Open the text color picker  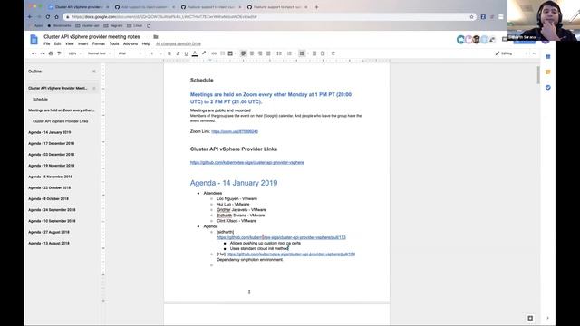[x=195, y=53]
